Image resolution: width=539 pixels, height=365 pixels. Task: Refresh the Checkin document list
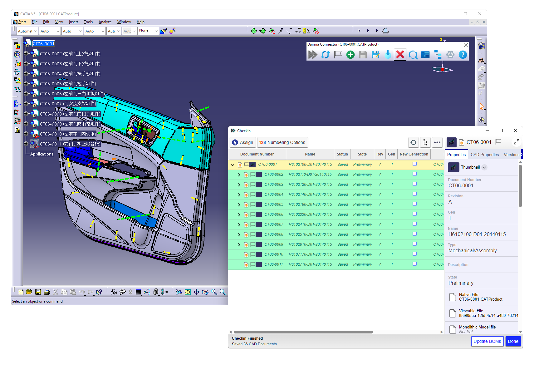click(414, 142)
